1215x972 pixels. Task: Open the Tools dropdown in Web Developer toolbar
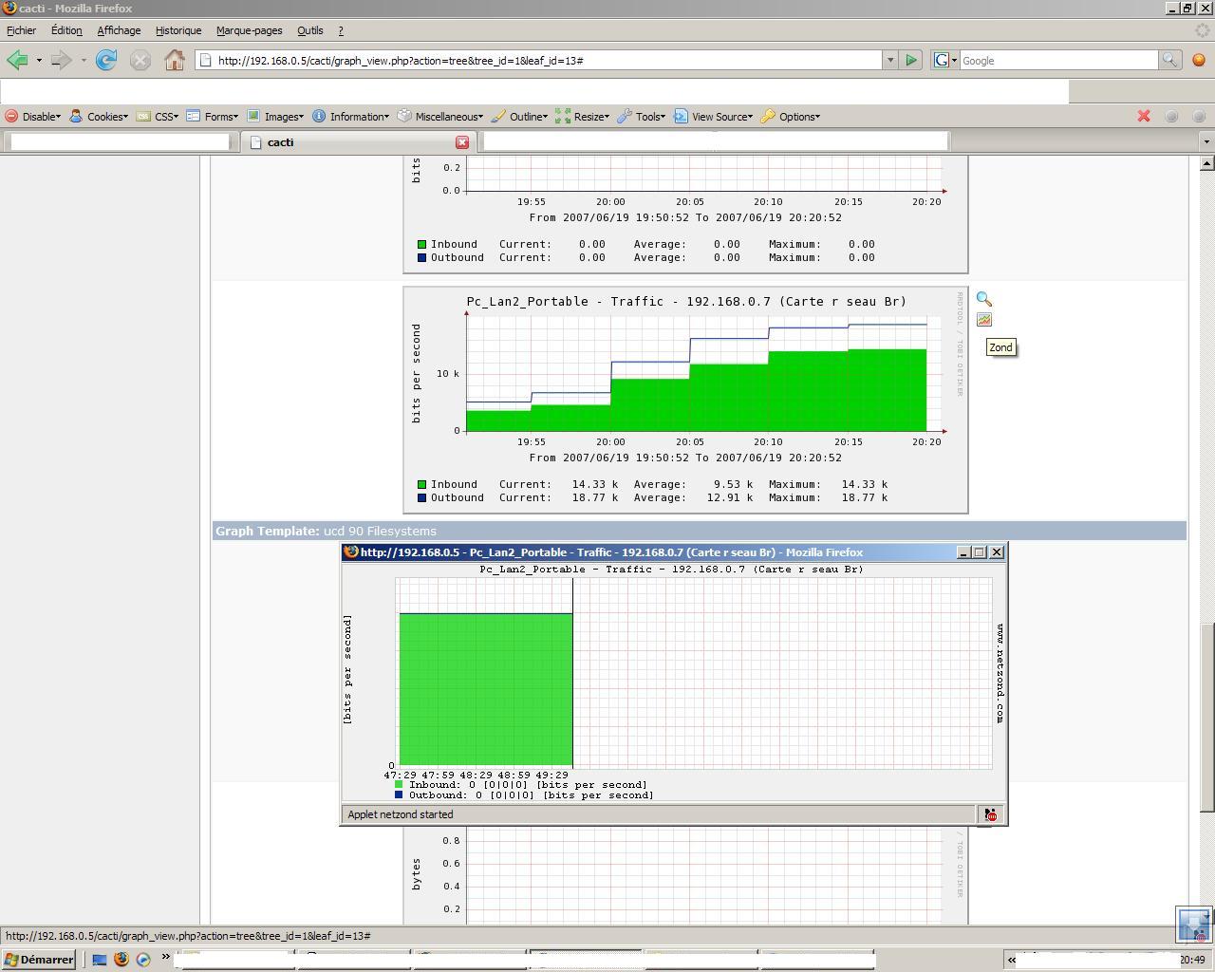tap(642, 117)
